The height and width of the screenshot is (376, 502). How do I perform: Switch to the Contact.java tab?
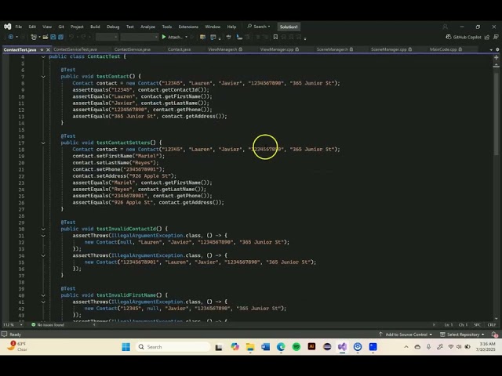click(179, 49)
